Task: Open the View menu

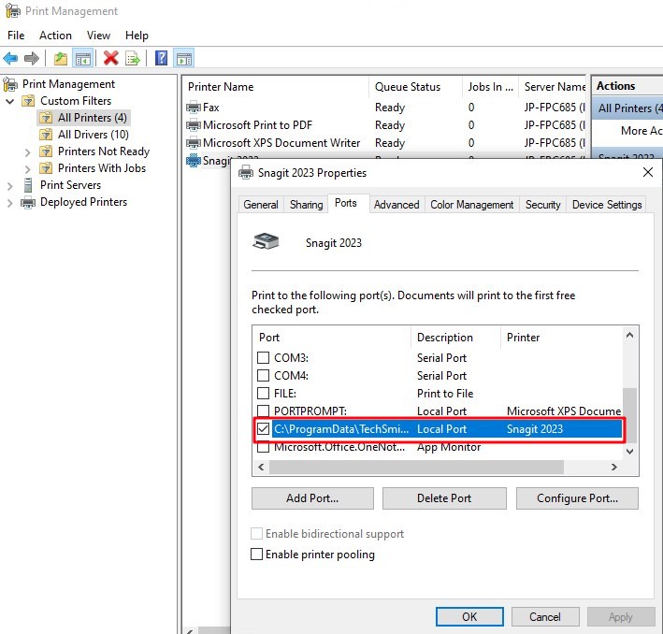Action: [x=98, y=36]
